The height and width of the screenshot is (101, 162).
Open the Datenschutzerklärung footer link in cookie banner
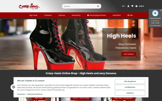[35, 94]
